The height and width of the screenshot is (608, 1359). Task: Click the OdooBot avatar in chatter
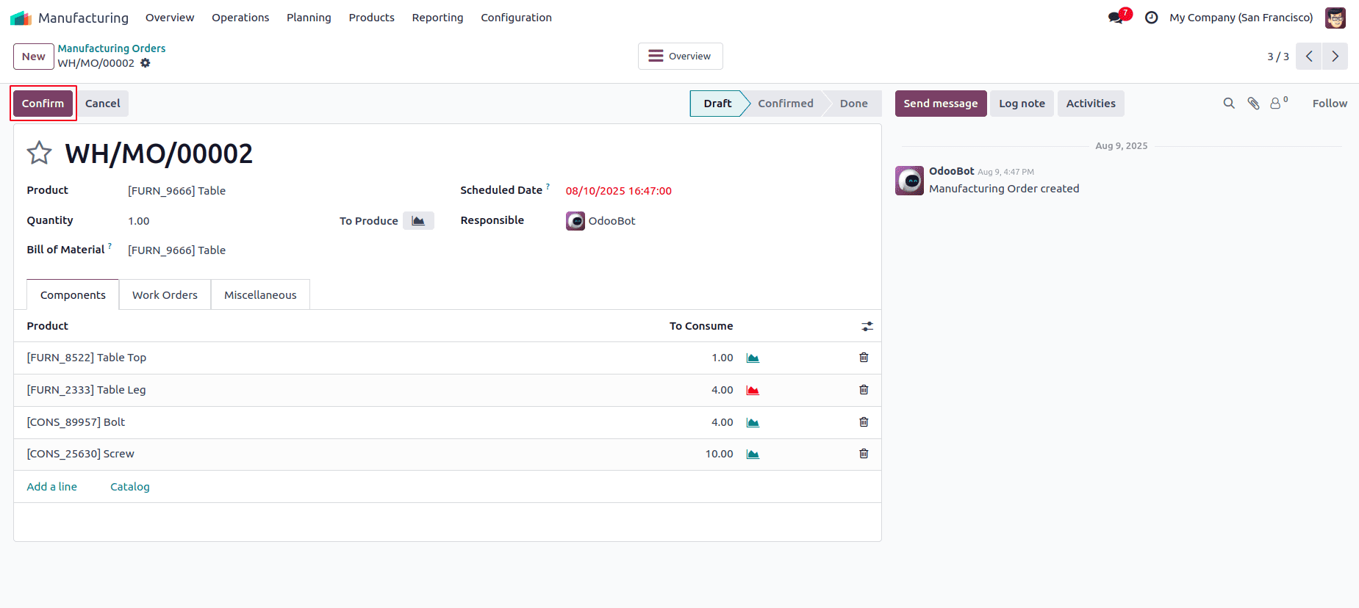coord(909,181)
